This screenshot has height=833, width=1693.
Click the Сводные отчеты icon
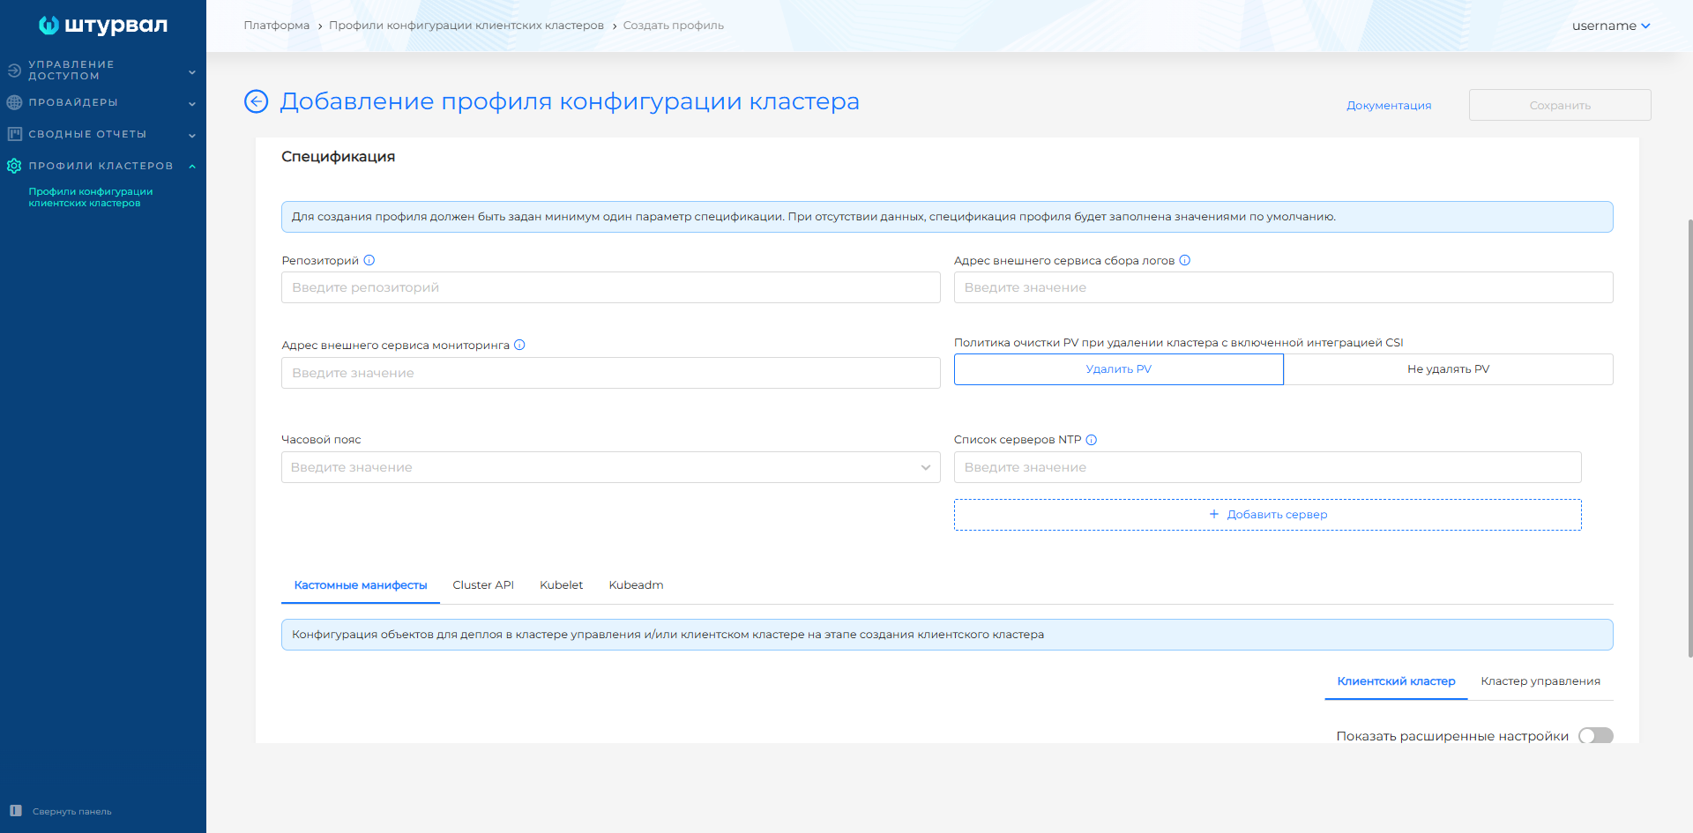pos(14,134)
